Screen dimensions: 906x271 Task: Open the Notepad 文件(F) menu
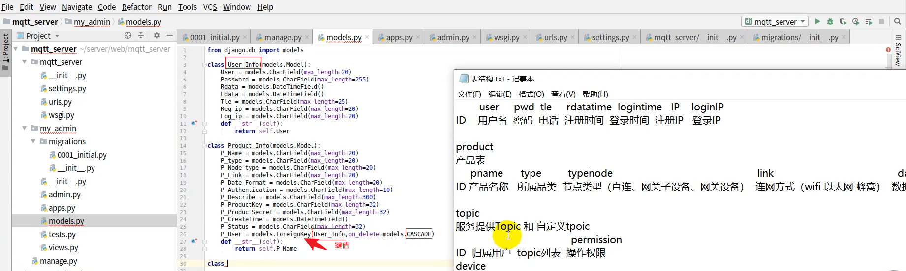pyautogui.click(x=469, y=94)
